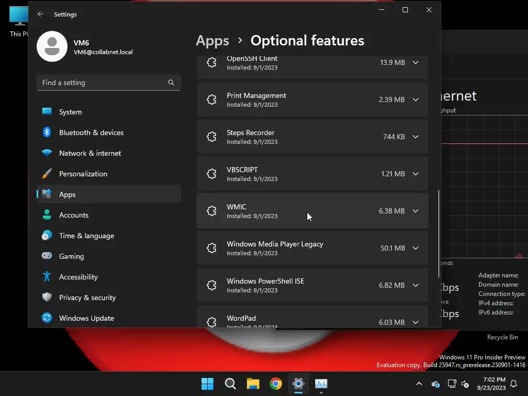Click the Accessibility figure icon
Image resolution: width=528 pixels, height=396 pixels.
pos(47,276)
